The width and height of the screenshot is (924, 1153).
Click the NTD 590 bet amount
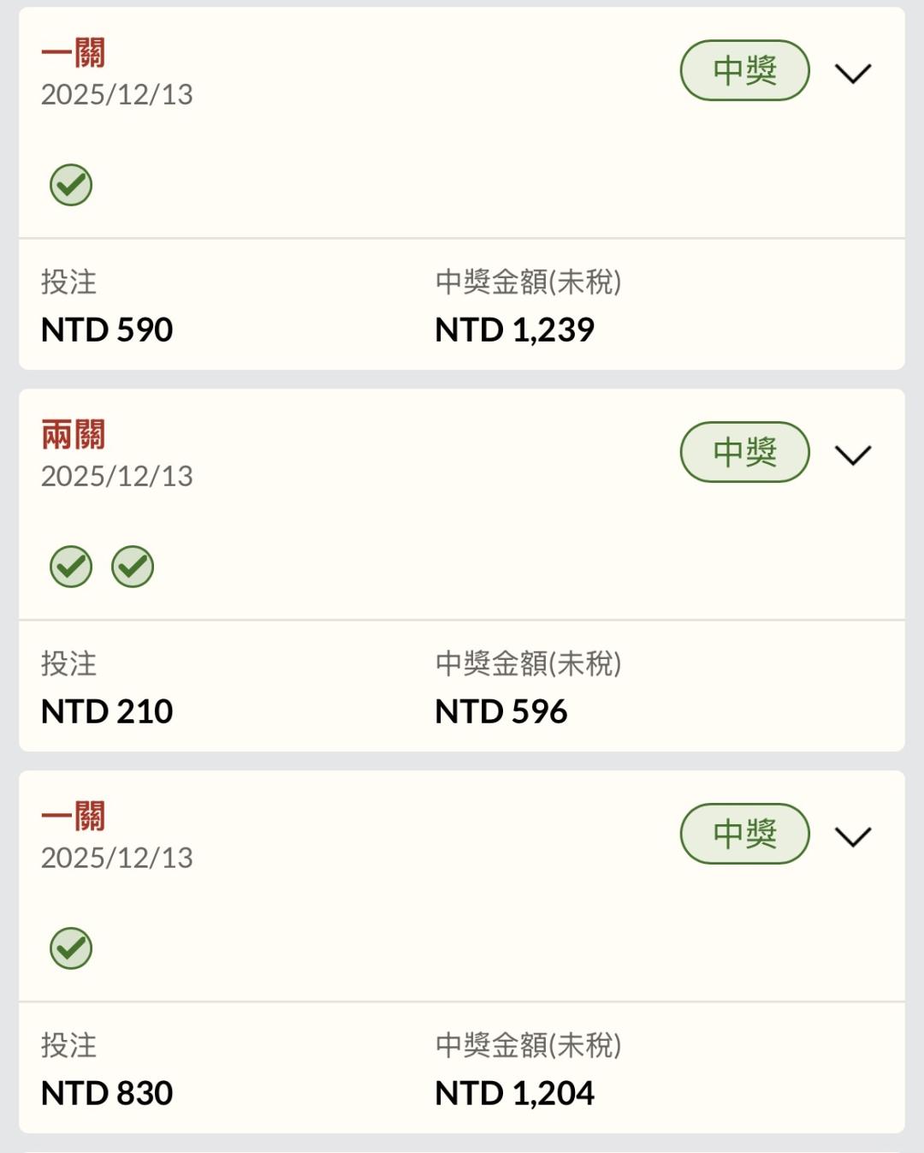[107, 330]
